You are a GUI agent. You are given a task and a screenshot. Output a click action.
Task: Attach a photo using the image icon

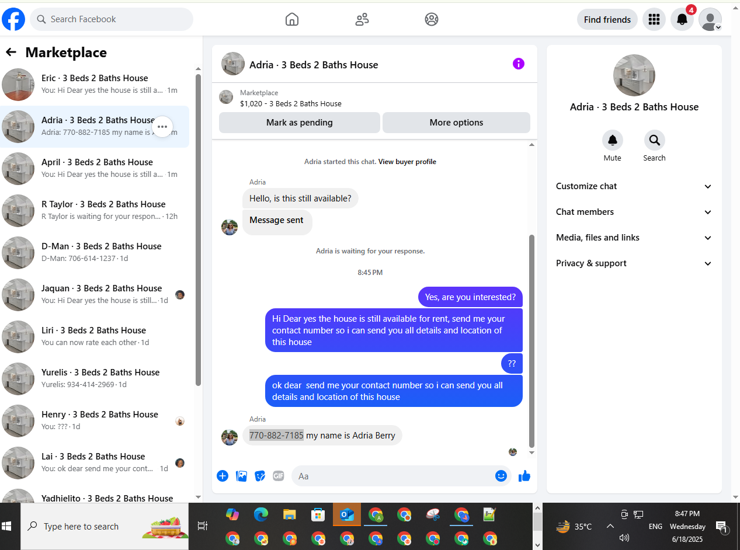click(241, 476)
